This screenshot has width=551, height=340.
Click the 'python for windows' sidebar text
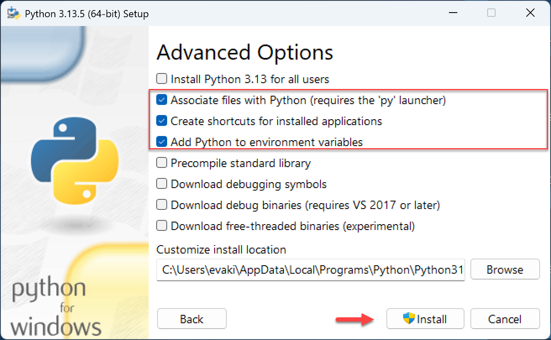pyautogui.click(x=55, y=306)
